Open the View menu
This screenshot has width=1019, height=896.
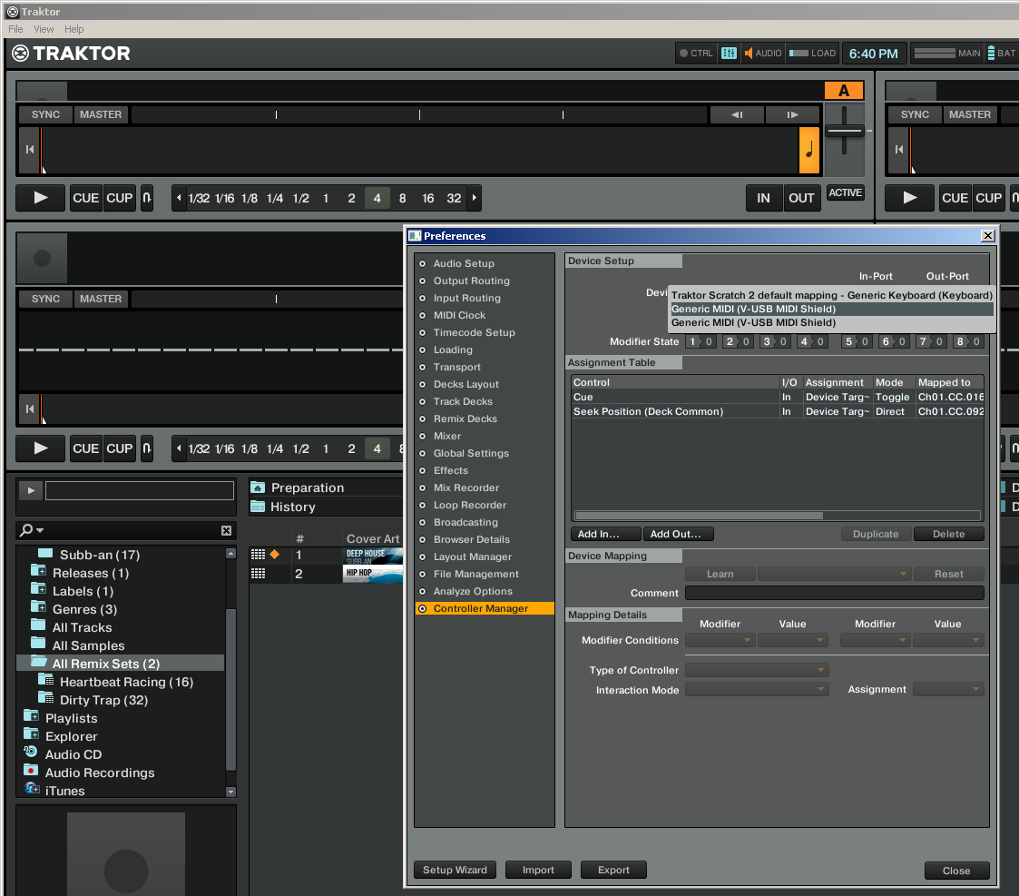[44, 29]
